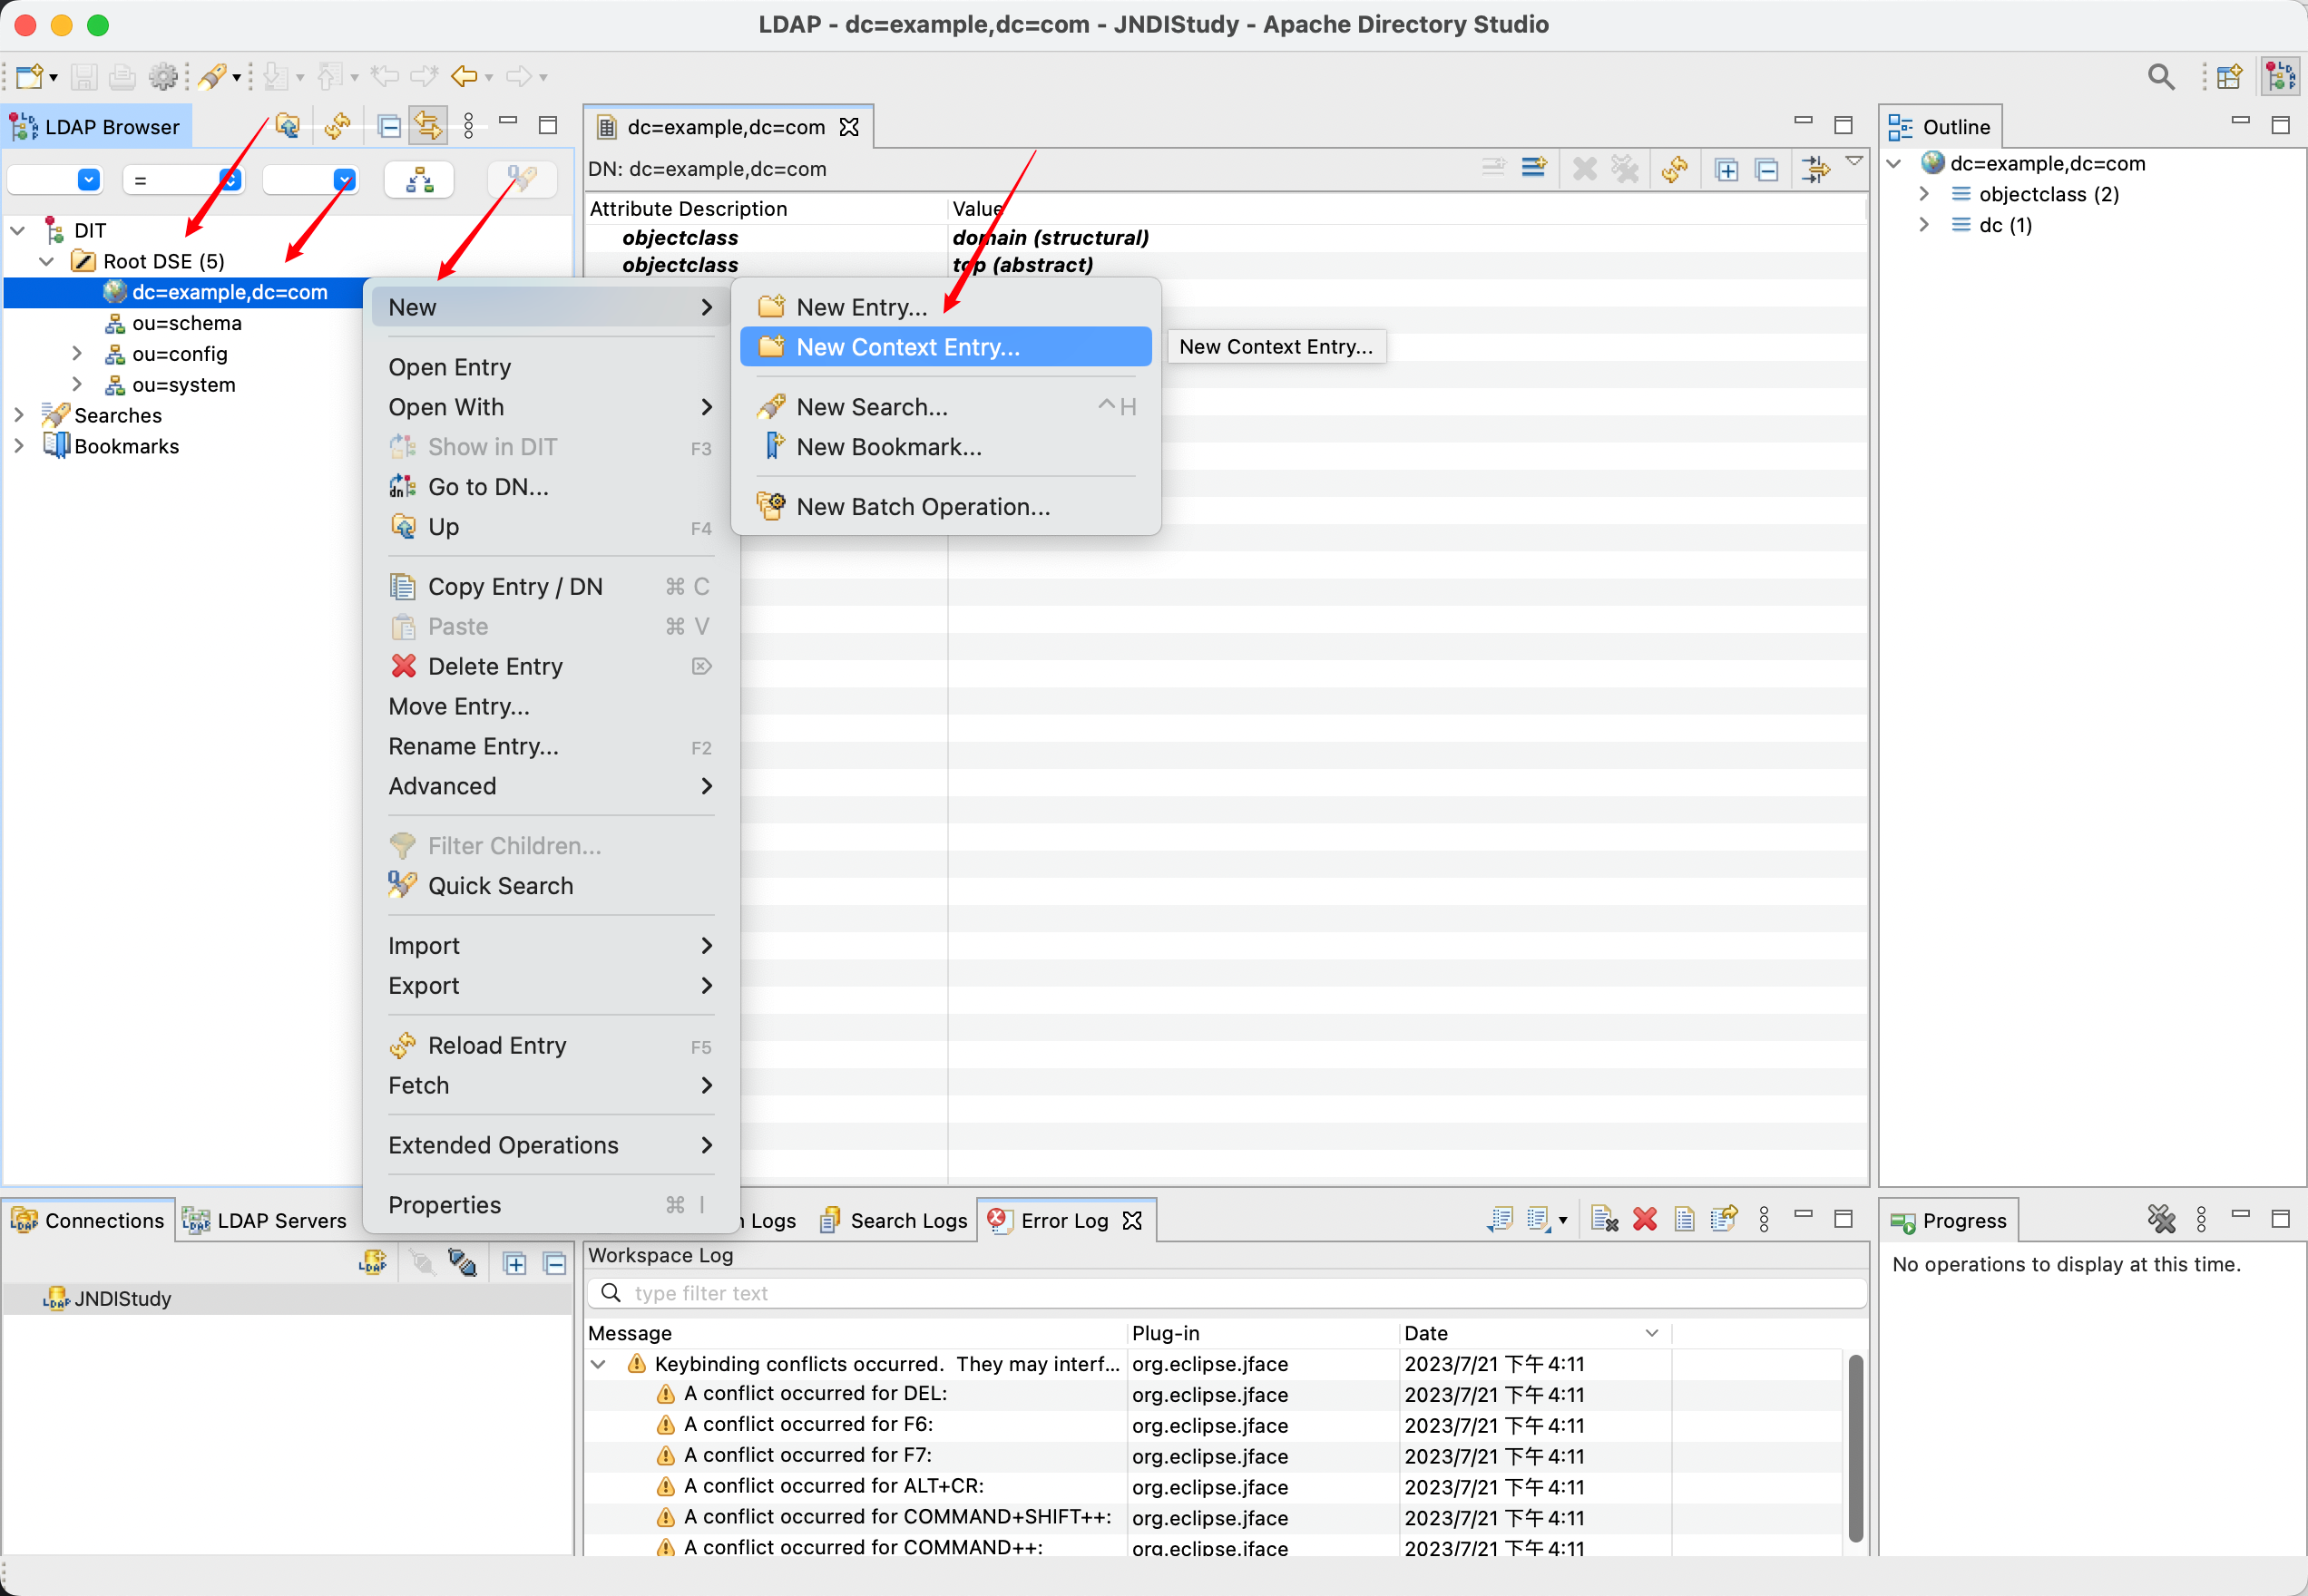Click Reload icon in LDAP Browser toolbar
Viewport: 2308px width, 1596px height.
[x=337, y=125]
